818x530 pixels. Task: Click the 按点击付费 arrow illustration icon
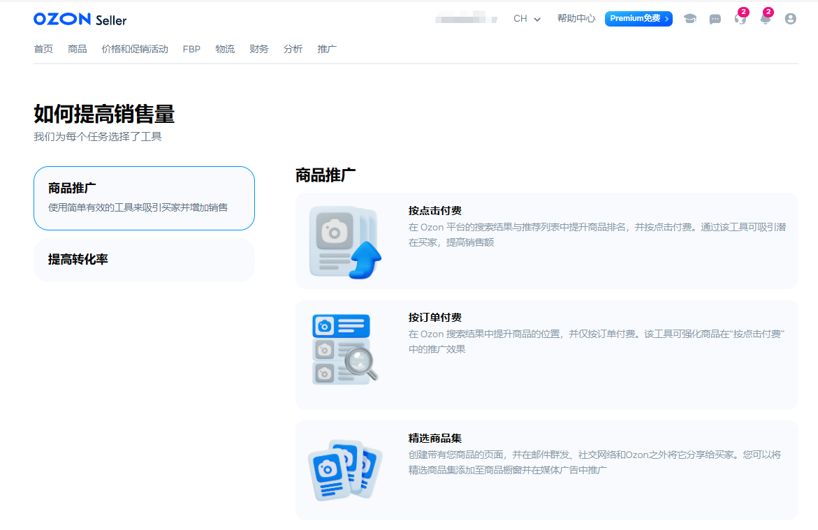(x=344, y=241)
